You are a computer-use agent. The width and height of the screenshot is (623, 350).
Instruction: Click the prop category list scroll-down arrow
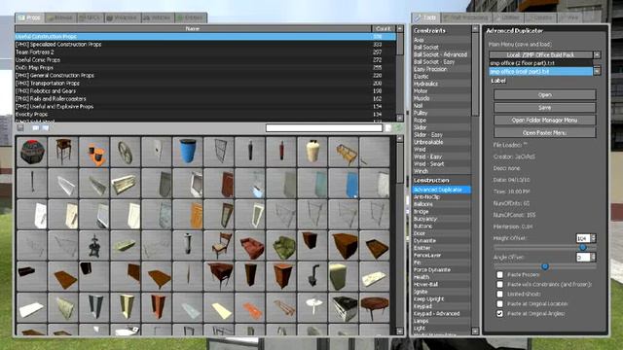400,118
